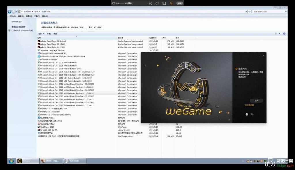The image size is (295, 170).
Task: Open the 查看(V) menu
Action: click(x=29, y=16)
